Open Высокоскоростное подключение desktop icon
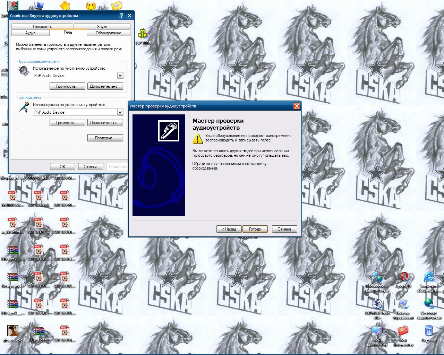 tap(377, 277)
